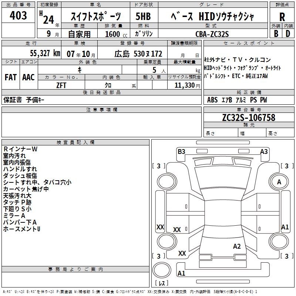
Task: Click the air conditioner value AAC
Action: click(28, 77)
